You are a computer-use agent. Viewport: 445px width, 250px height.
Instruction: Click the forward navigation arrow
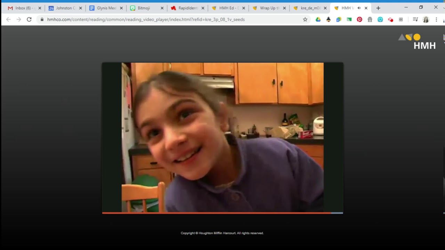coord(19,19)
